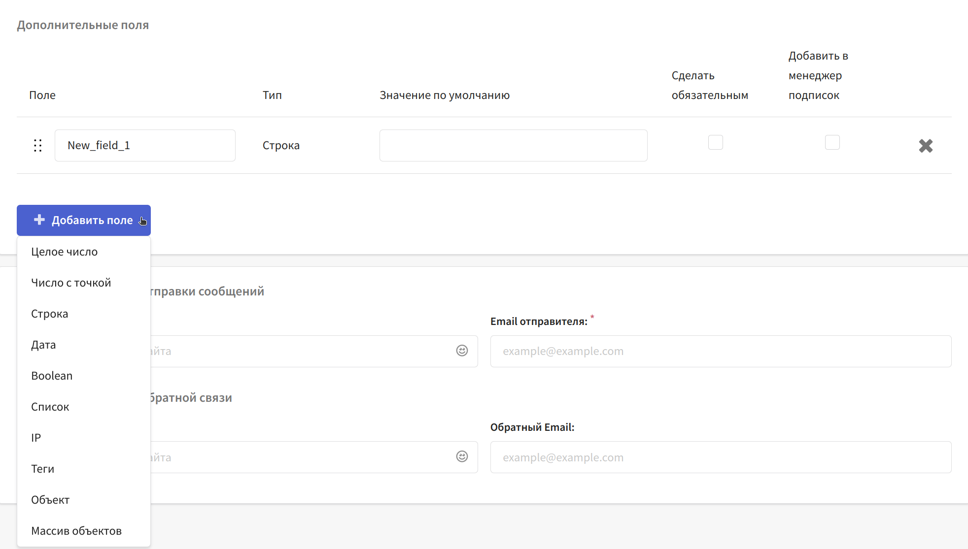Click the Тип column header

pos(272,95)
